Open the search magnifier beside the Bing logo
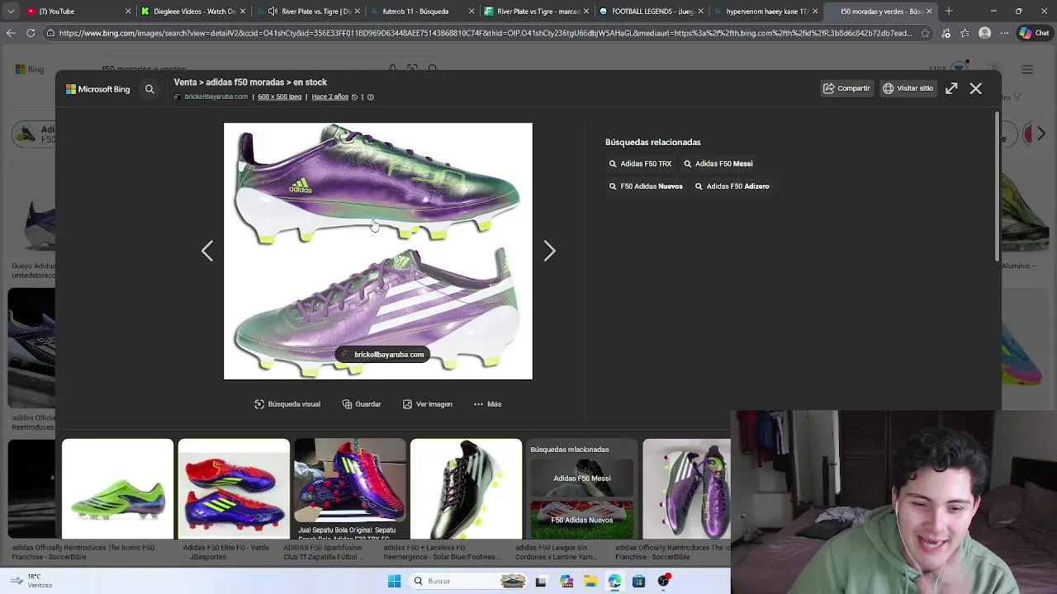 (x=149, y=89)
